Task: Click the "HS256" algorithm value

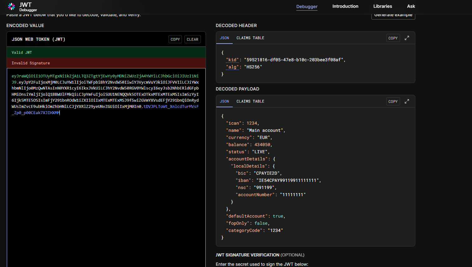Action: point(253,67)
